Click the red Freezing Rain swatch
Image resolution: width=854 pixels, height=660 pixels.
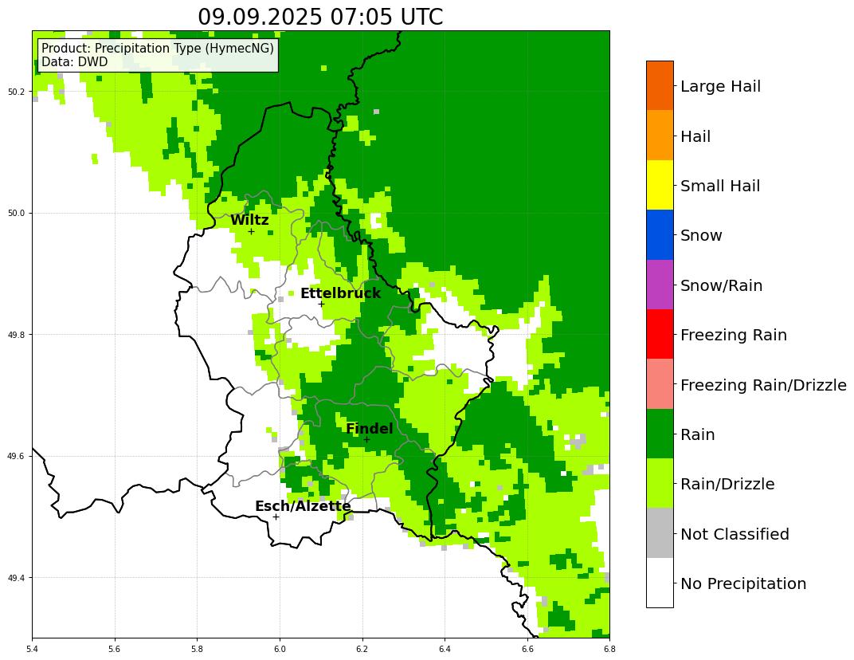(x=660, y=334)
